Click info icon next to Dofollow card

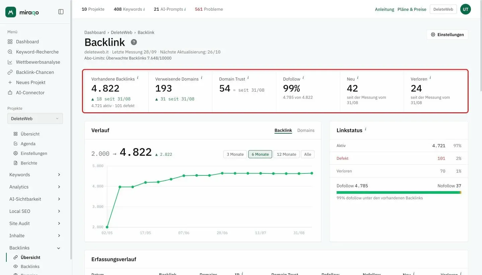tap(303, 78)
